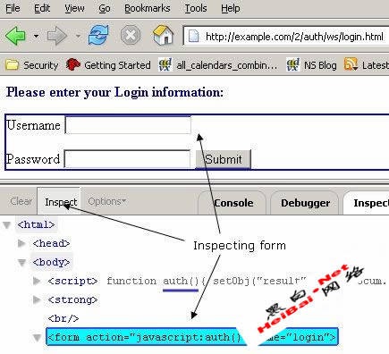Open the Go menu
This screenshot has width=389, height=354.
coord(105,8)
